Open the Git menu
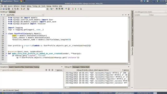Image resolution: width=167 pixels, height=94 pixels. click(39, 6)
